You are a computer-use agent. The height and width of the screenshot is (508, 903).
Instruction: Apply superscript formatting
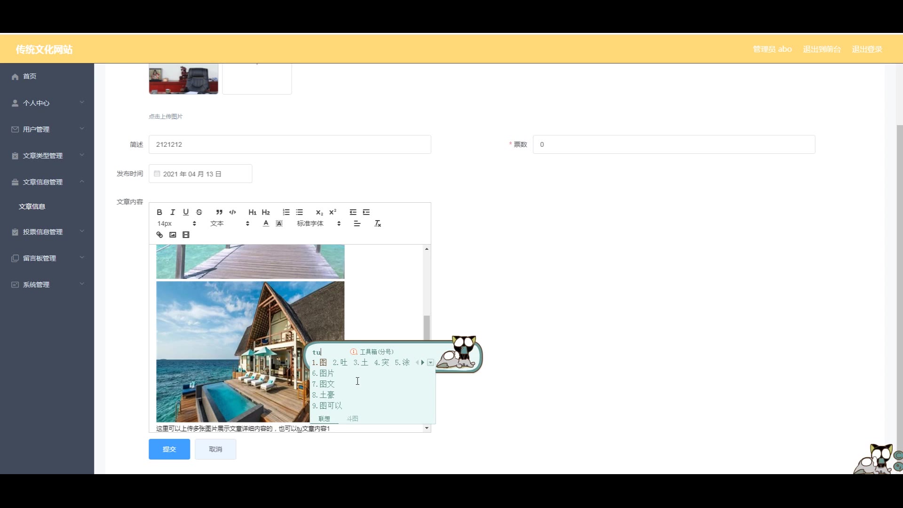point(333,212)
